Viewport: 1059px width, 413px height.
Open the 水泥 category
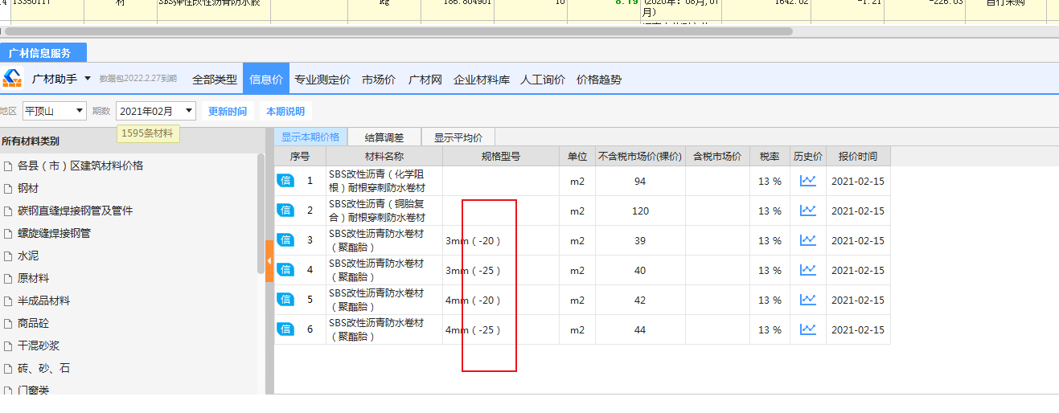pos(27,256)
